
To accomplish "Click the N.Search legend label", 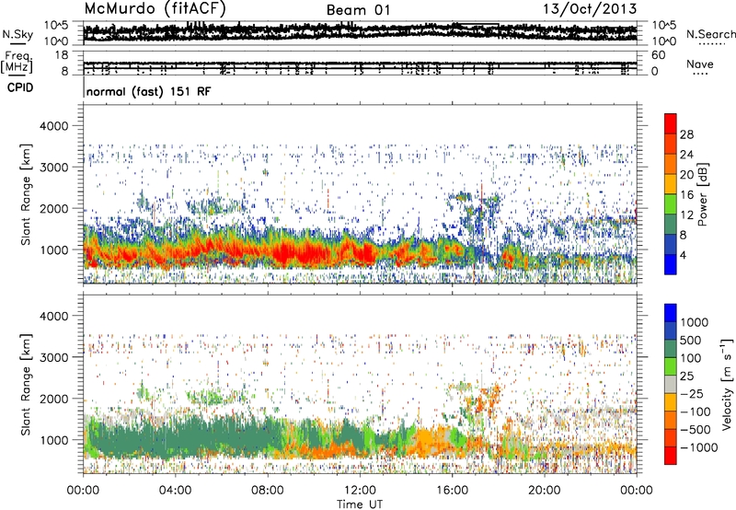I will (710, 34).
